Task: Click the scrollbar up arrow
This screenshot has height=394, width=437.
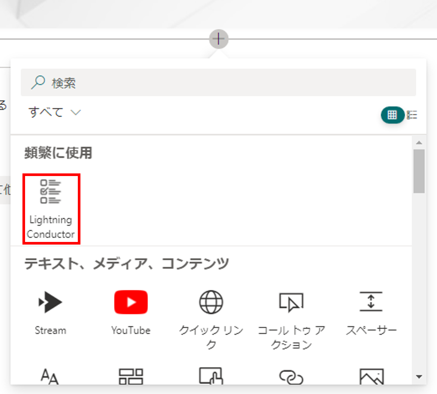Action: pyautogui.click(x=419, y=143)
